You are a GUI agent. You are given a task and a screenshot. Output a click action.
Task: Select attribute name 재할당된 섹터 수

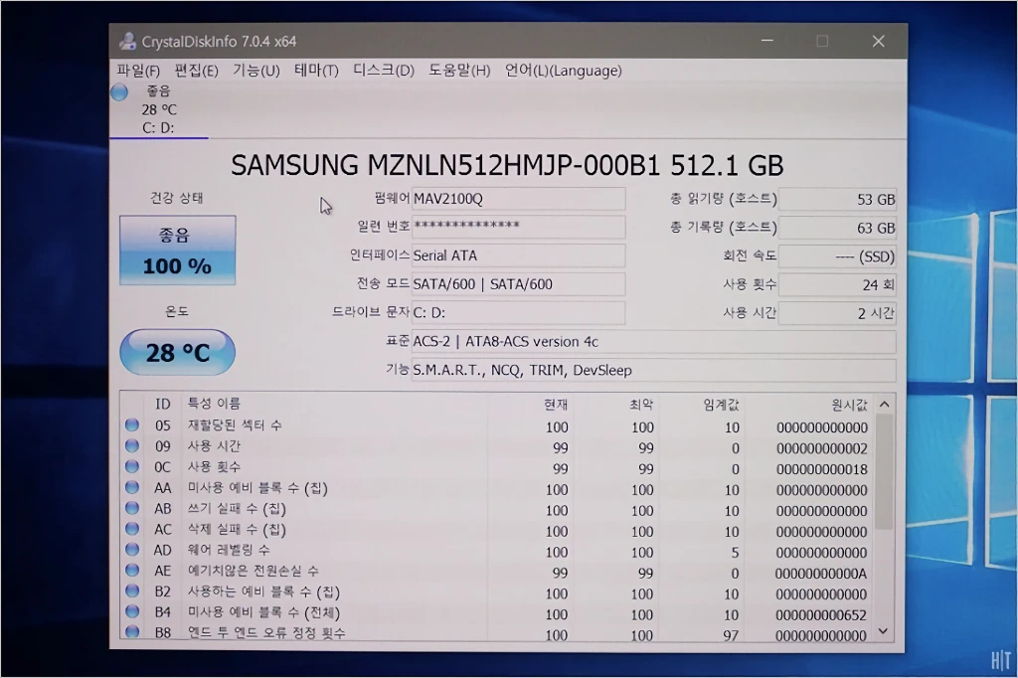[235, 425]
